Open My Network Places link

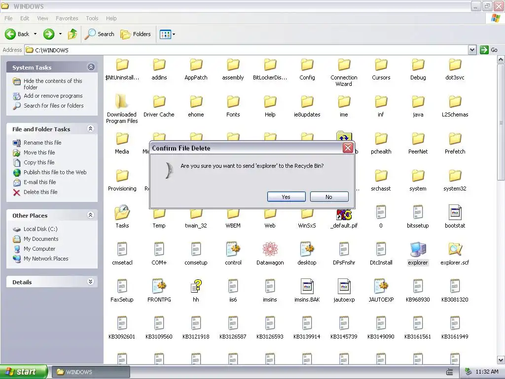[46, 259]
